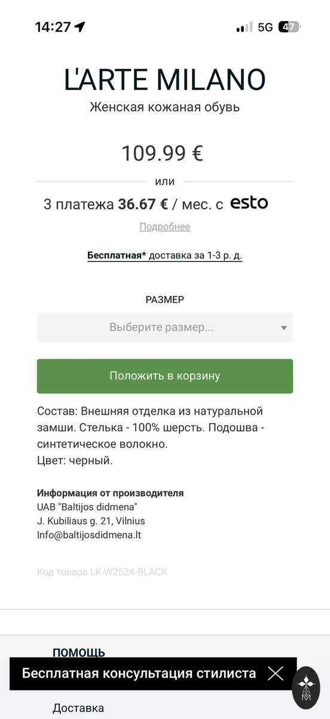Open the Выберите размер selector
330x719 pixels.
(165, 328)
